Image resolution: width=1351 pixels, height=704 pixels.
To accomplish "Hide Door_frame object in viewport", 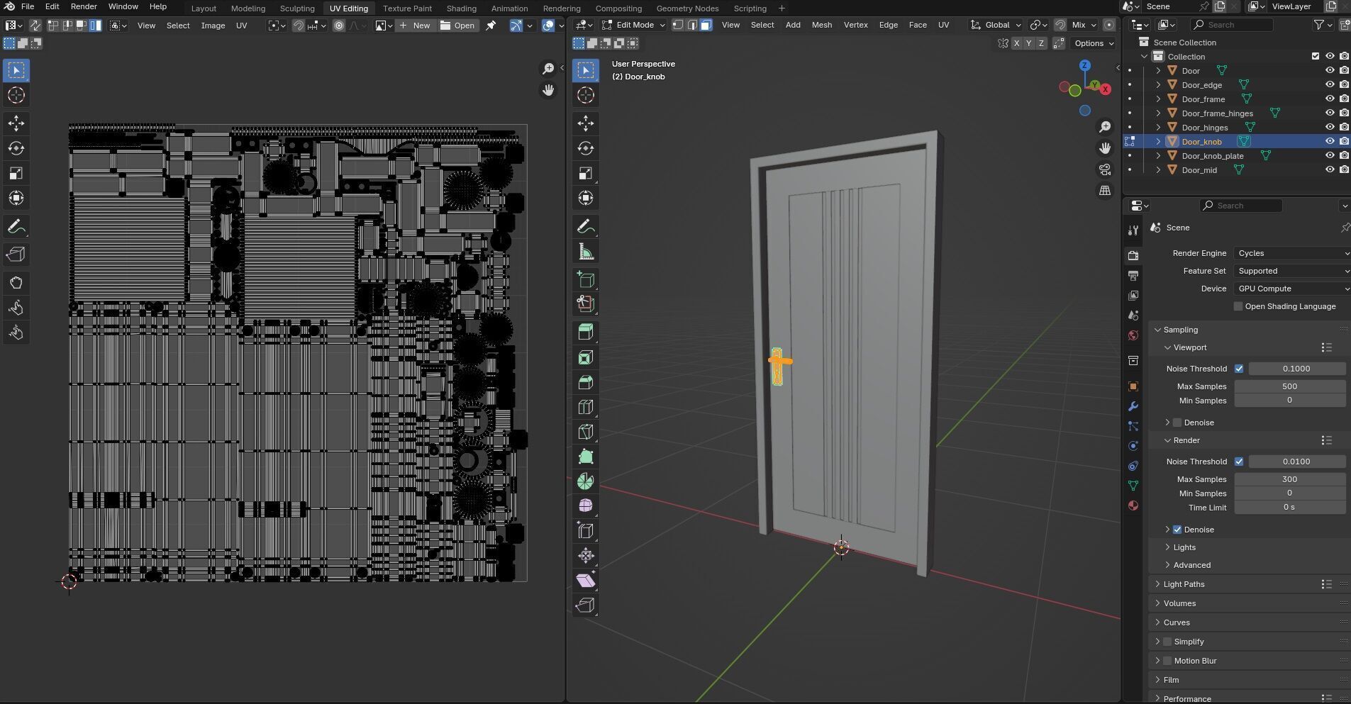I will (1330, 99).
